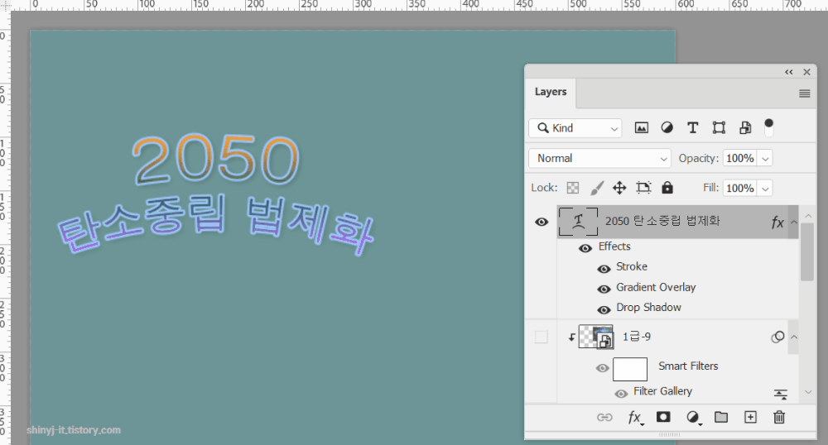
Task: Click link layers icon at panel bottom
Action: coord(604,418)
